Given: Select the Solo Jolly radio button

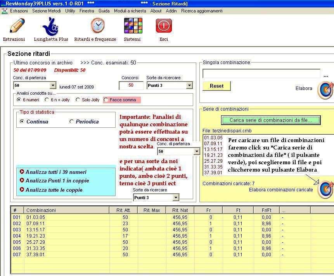Looking at the screenshot, I should click(x=78, y=99).
